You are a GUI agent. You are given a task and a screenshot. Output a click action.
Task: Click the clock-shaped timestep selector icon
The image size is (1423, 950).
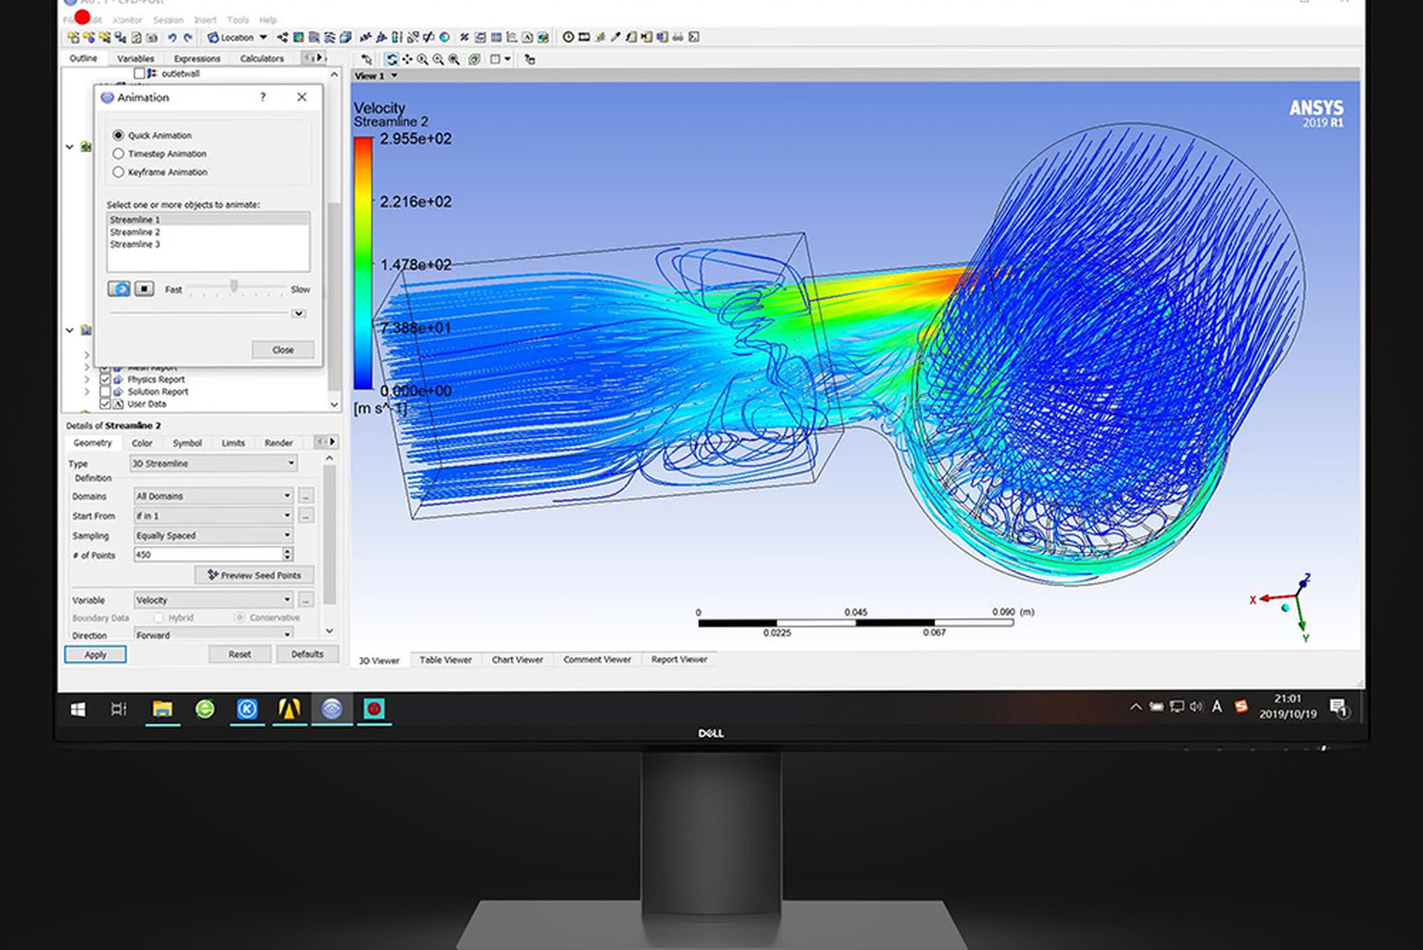[x=568, y=37]
